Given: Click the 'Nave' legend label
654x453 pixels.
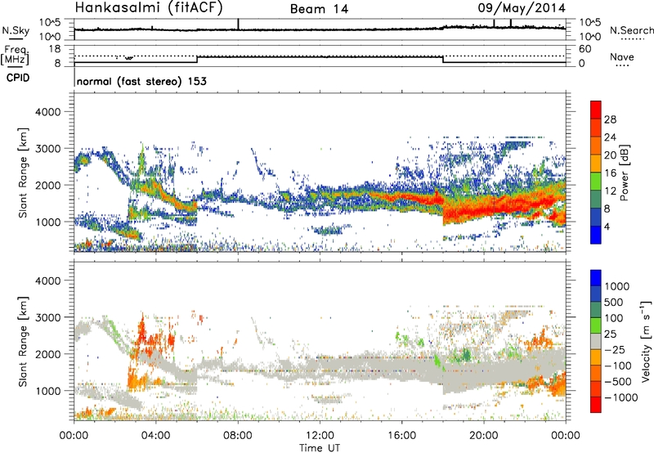Looking at the screenshot, I should tap(622, 56).
